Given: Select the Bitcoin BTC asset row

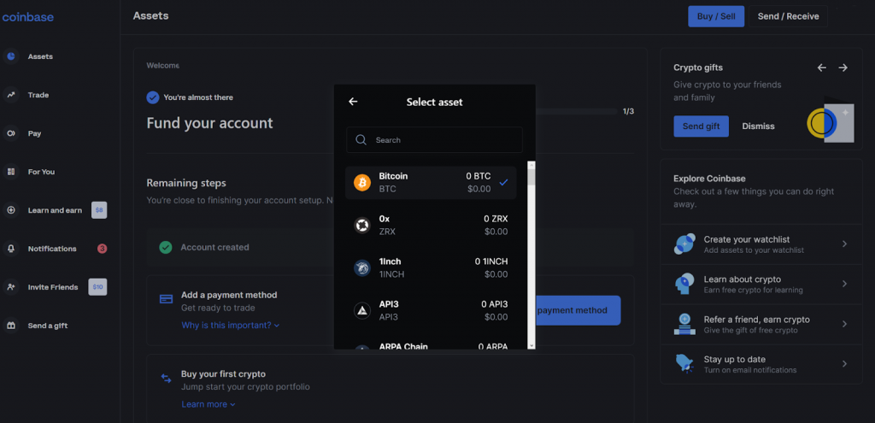Looking at the screenshot, I should tap(431, 183).
